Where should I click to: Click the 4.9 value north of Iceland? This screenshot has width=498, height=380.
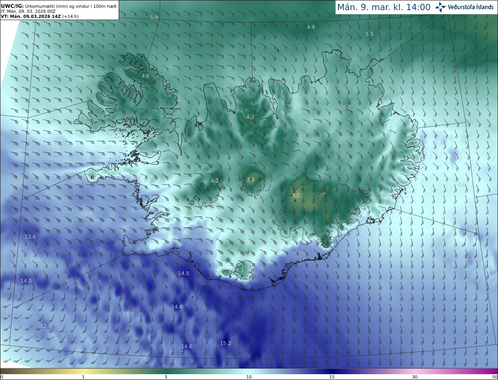click(x=311, y=27)
